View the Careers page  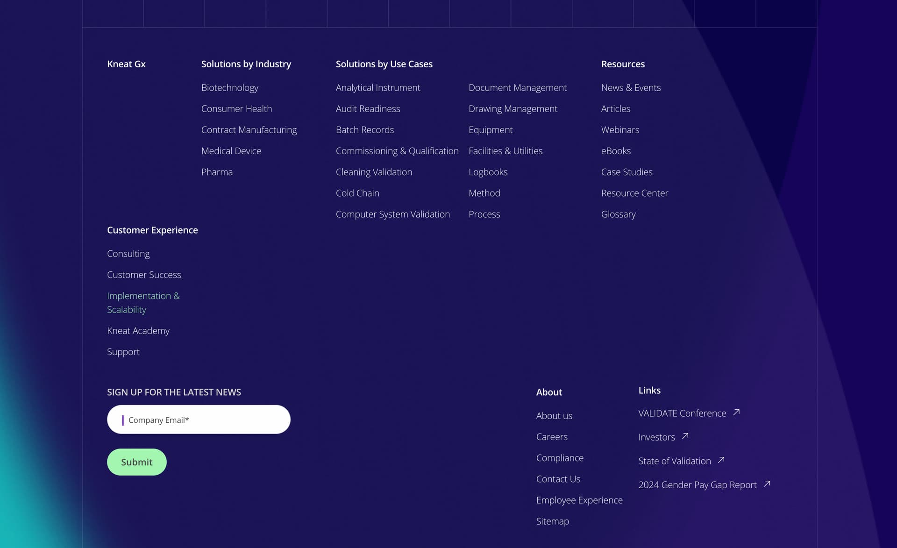tap(552, 437)
